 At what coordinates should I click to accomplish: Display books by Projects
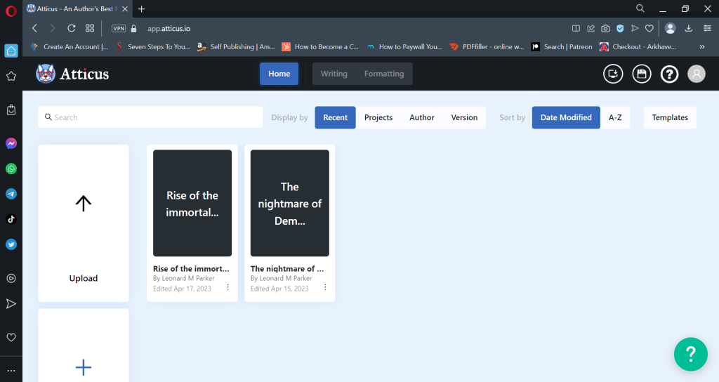378,117
